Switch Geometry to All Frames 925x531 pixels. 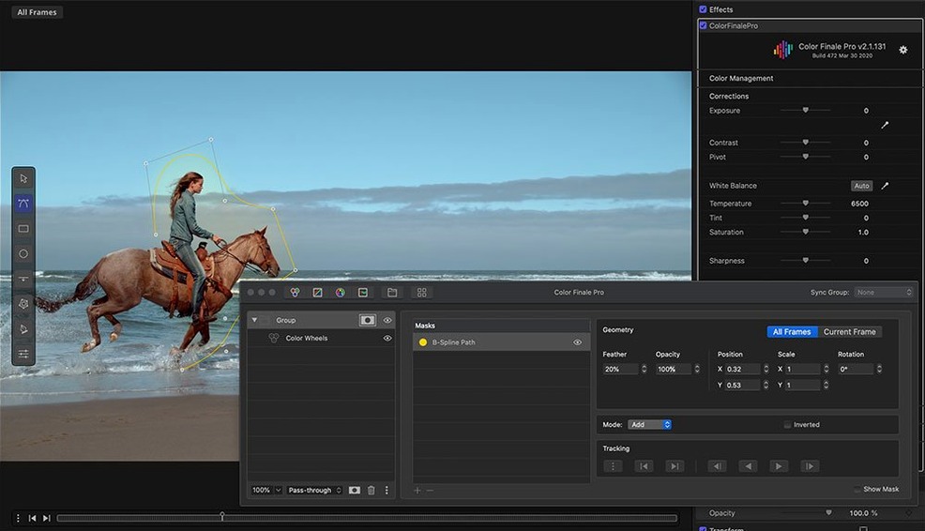coord(793,331)
